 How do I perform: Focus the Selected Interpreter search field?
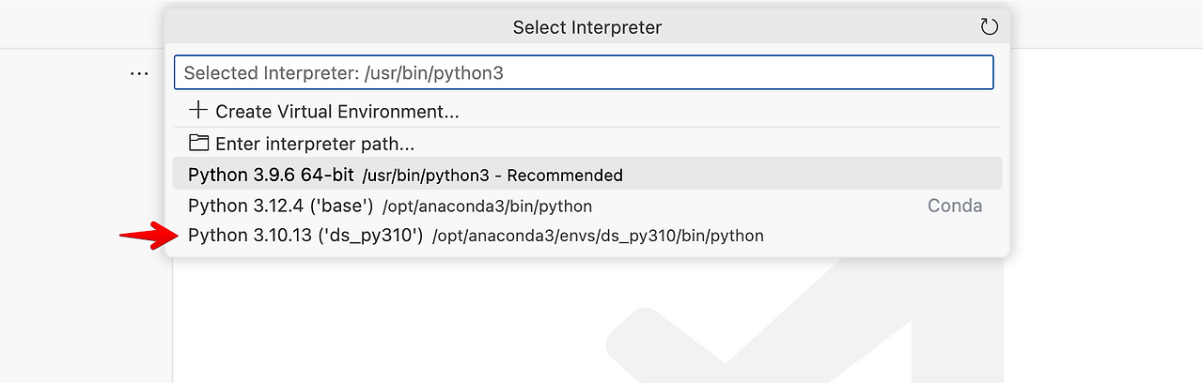[x=583, y=72]
